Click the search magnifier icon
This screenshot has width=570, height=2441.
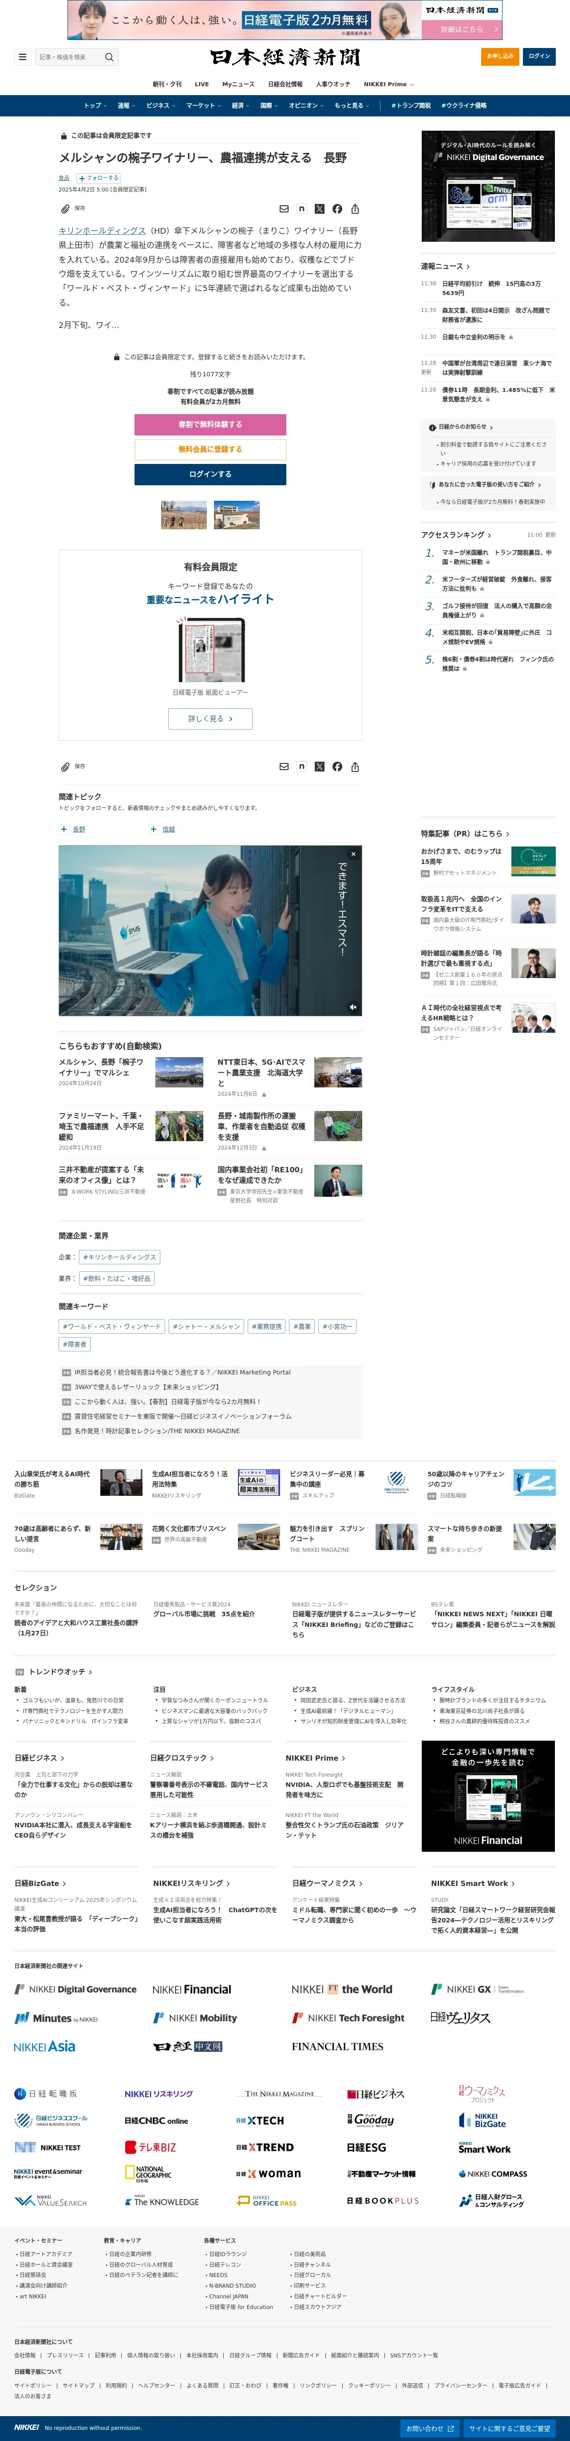(x=109, y=57)
